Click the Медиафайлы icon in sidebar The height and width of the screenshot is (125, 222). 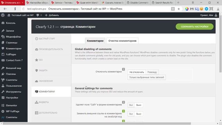(x=3, y=37)
